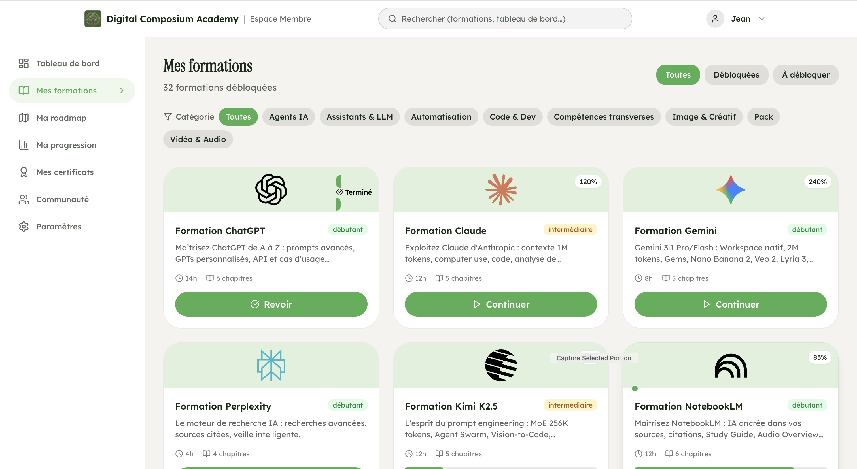Select the Agents IA category tab
The height and width of the screenshot is (469, 857).
click(289, 117)
